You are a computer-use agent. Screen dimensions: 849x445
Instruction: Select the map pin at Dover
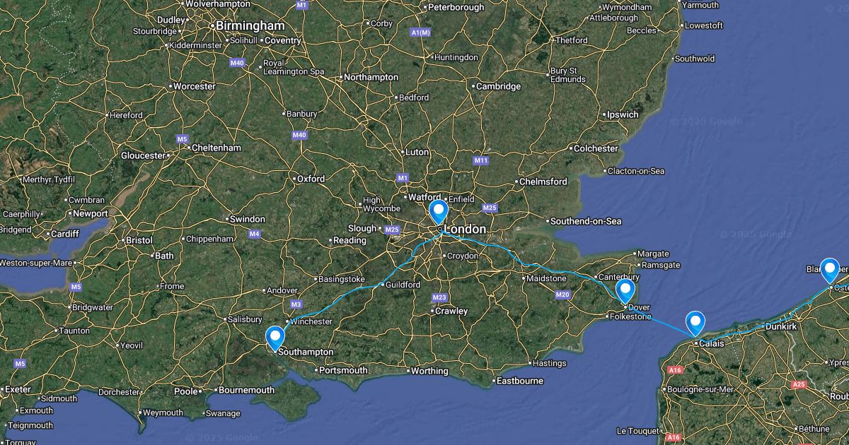(x=625, y=291)
